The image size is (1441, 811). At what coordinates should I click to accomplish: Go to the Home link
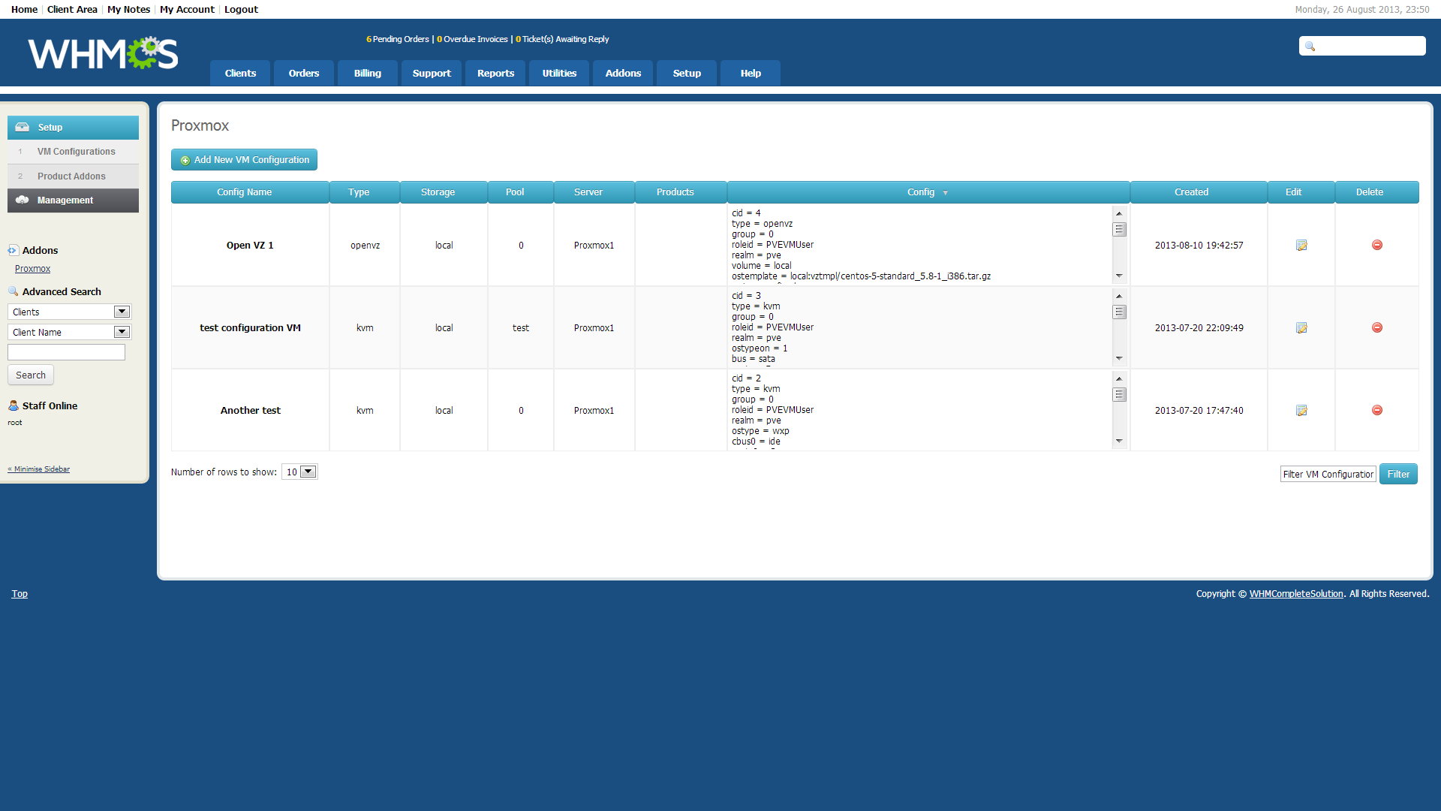point(24,9)
